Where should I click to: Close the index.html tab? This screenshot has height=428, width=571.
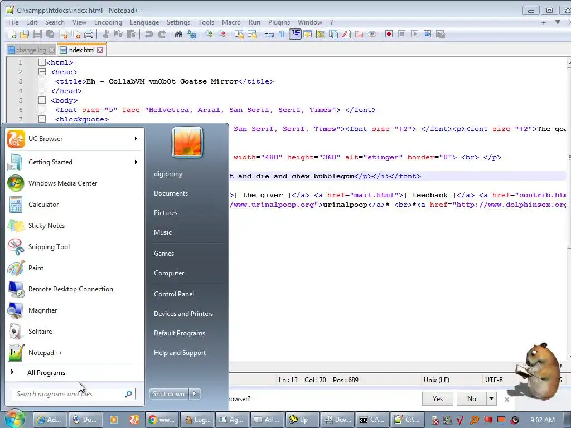(100, 50)
